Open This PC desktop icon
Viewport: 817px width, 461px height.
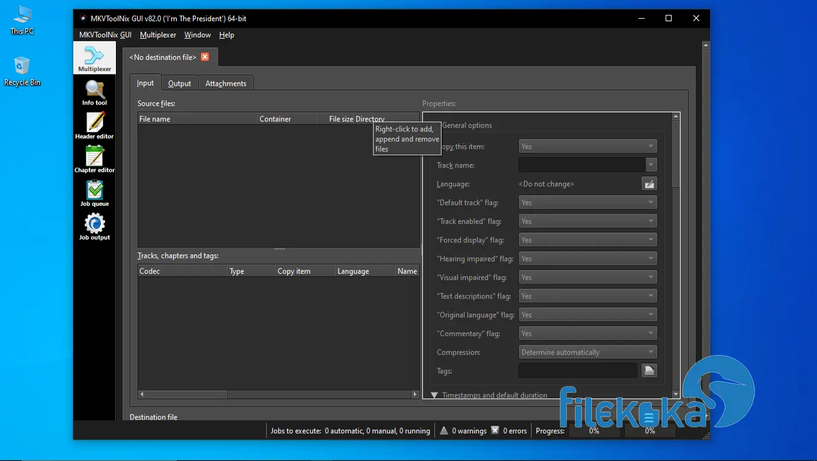[x=22, y=20]
